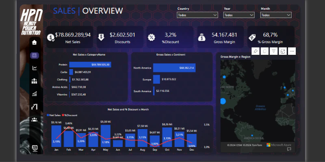Click Net Sales and % Discount x Month title
This screenshot has height=162, width=325.
coord(128,109)
